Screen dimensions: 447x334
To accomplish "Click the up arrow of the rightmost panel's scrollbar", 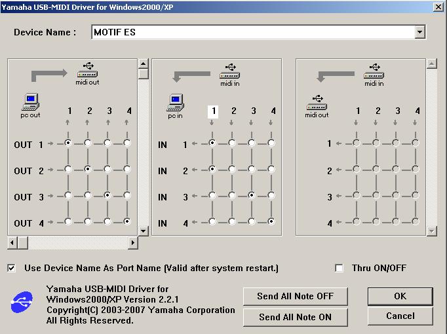I will tap(432, 64).
